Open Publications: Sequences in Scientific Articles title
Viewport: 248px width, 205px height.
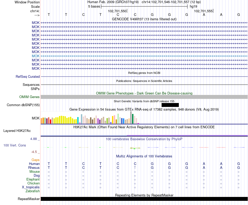(144, 81)
